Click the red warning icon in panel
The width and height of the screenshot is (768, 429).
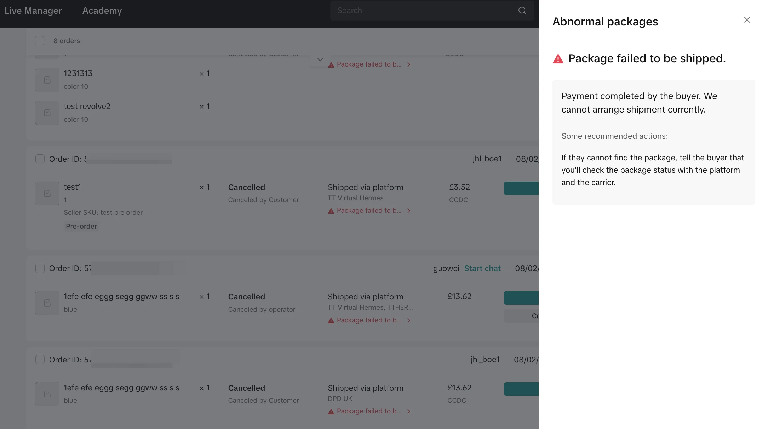pyautogui.click(x=558, y=59)
